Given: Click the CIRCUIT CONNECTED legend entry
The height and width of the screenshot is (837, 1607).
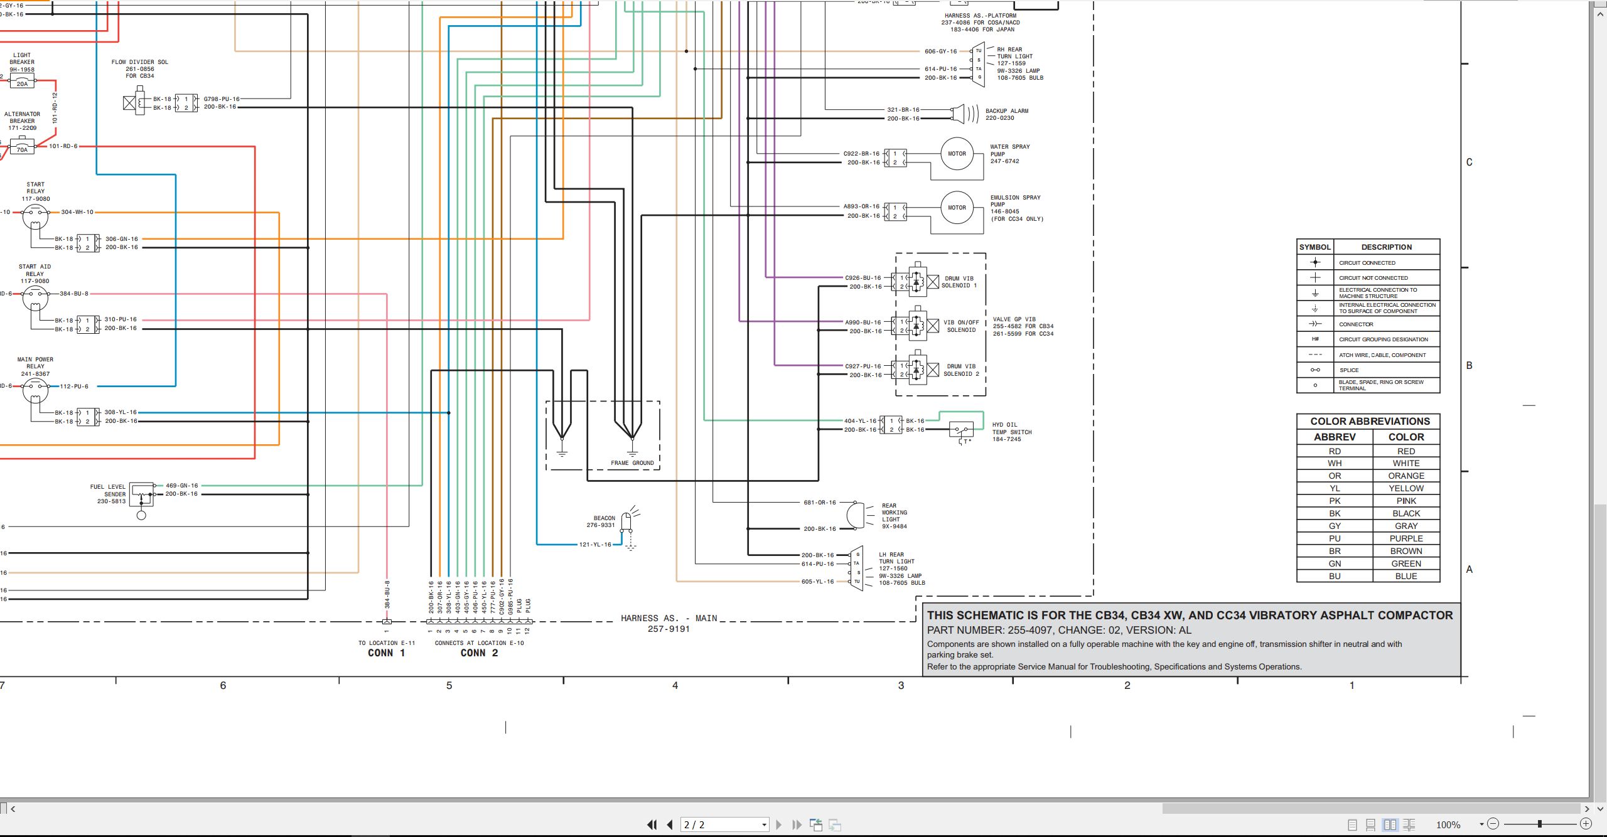Looking at the screenshot, I should [1367, 262].
